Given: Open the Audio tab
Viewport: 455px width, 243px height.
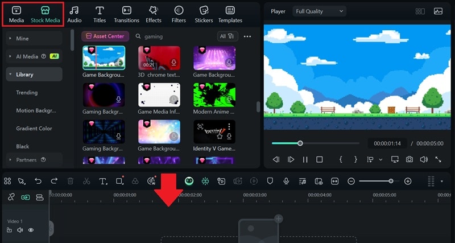Looking at the screenshot, I should point(75,15).
